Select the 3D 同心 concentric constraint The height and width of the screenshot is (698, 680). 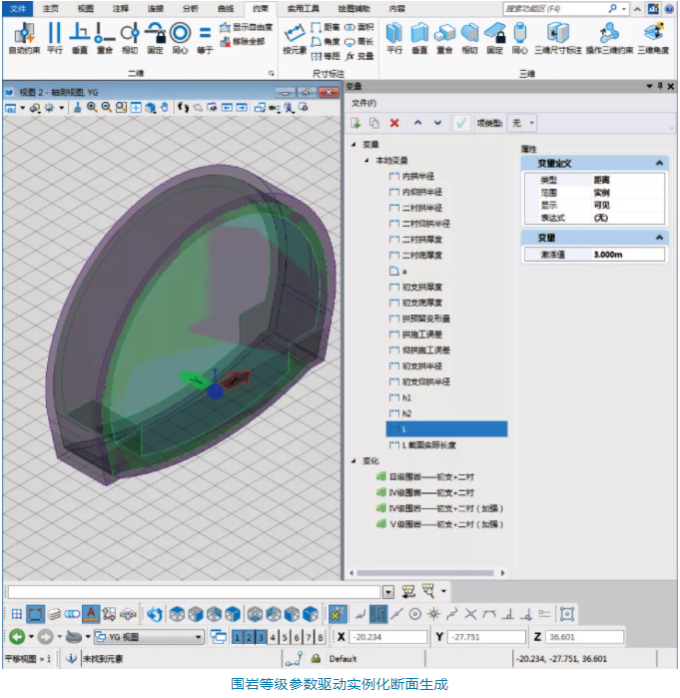point(520,38)
